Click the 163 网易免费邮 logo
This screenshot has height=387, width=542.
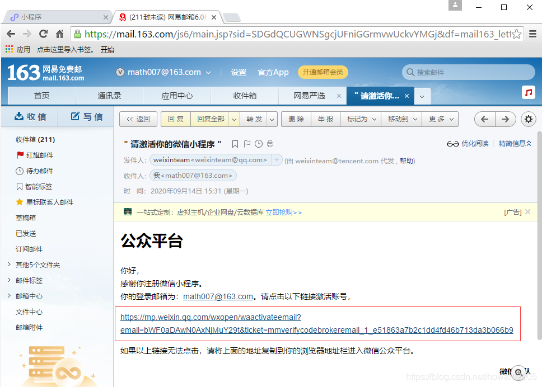tap(45, 73)
